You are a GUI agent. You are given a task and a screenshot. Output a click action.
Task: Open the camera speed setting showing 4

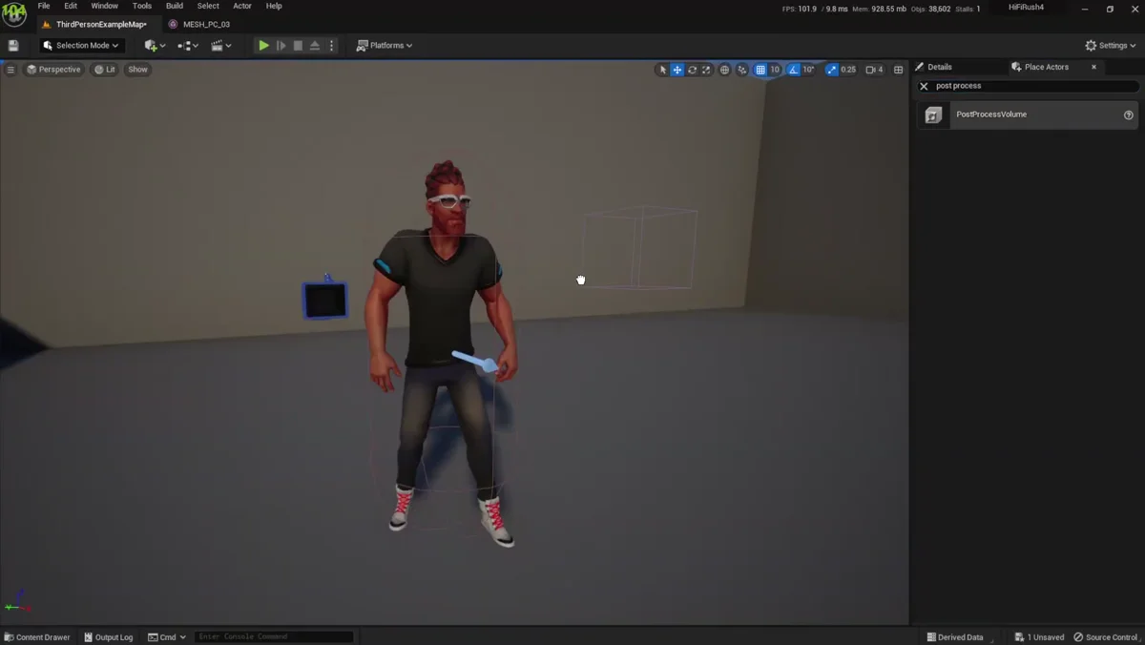click(x=874, y=70)
